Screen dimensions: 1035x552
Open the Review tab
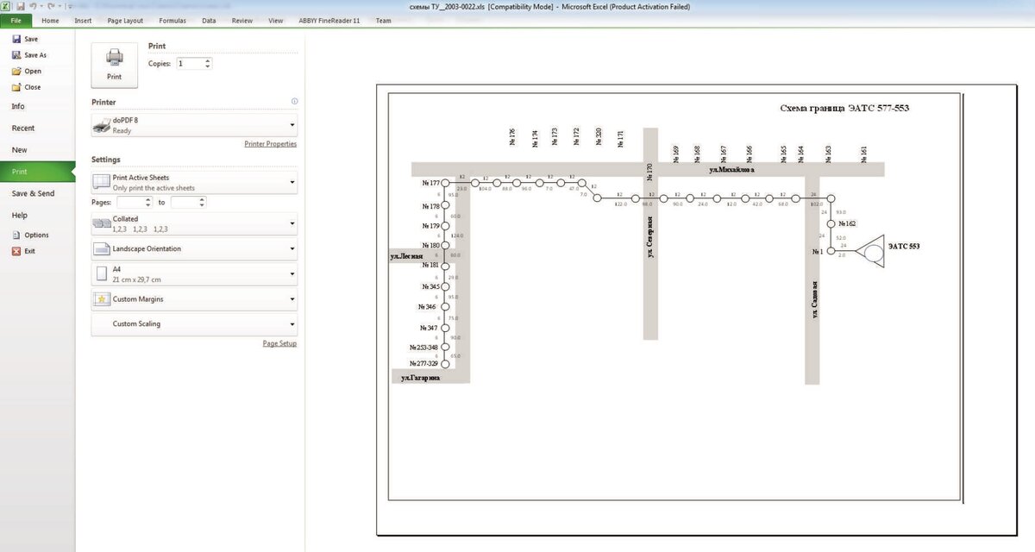click(x=242, y=20)
